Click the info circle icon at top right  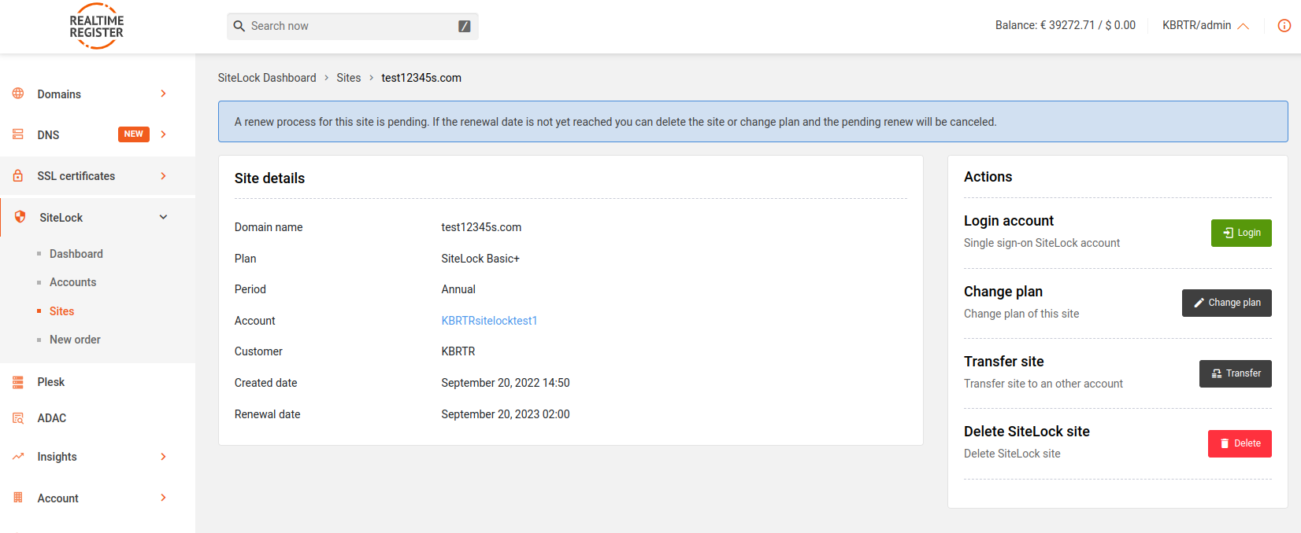click(1284, 26)
